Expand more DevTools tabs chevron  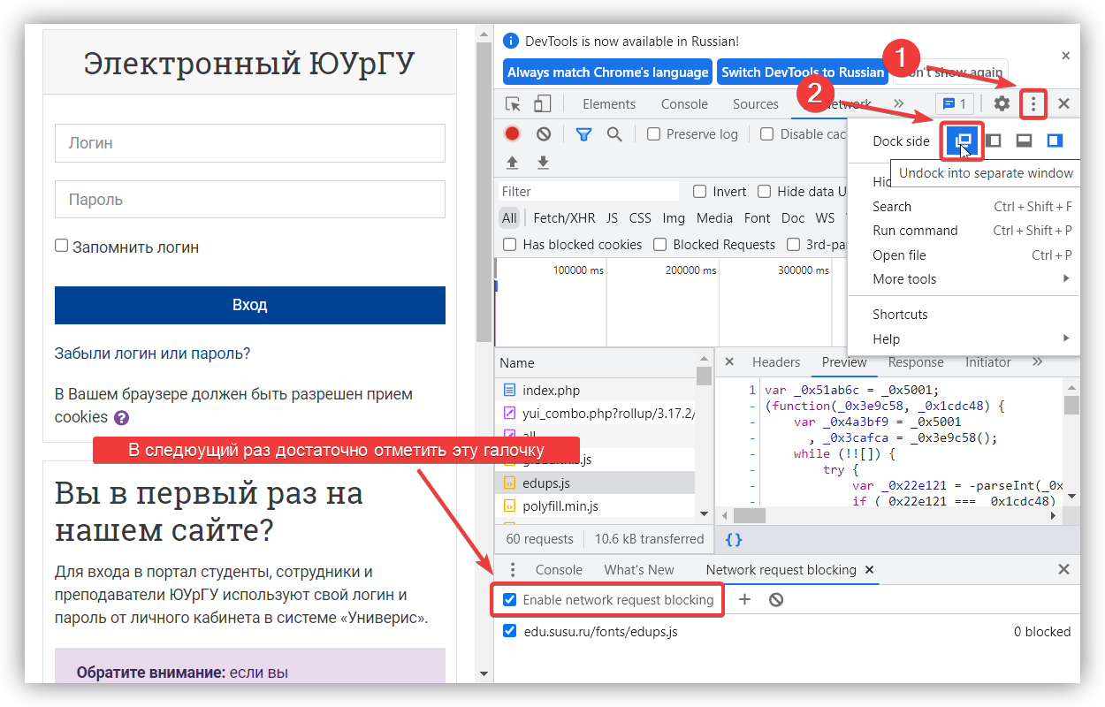pos(899,104)
